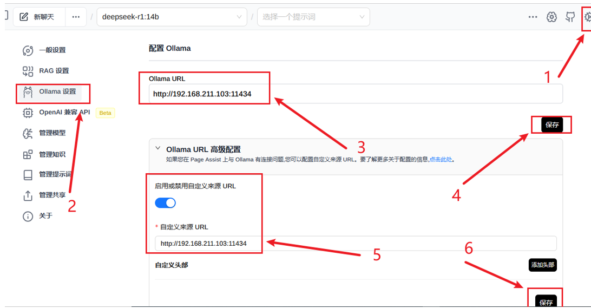Image resolution: width=591 pixels, height=308 pixels.
Task: Open the deepseek-r1:14b model dropdown
Action: tap(172, 17)
